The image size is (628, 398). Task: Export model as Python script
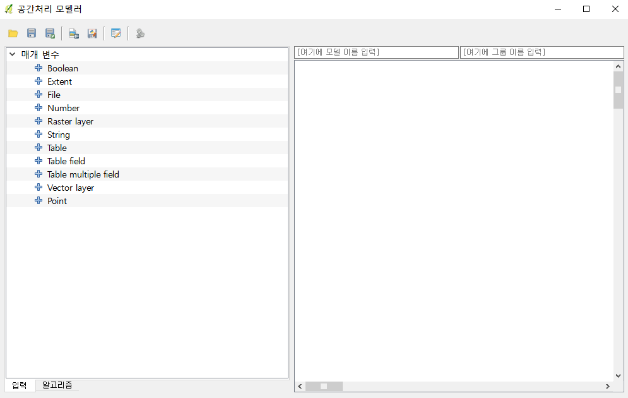(92, 33)
